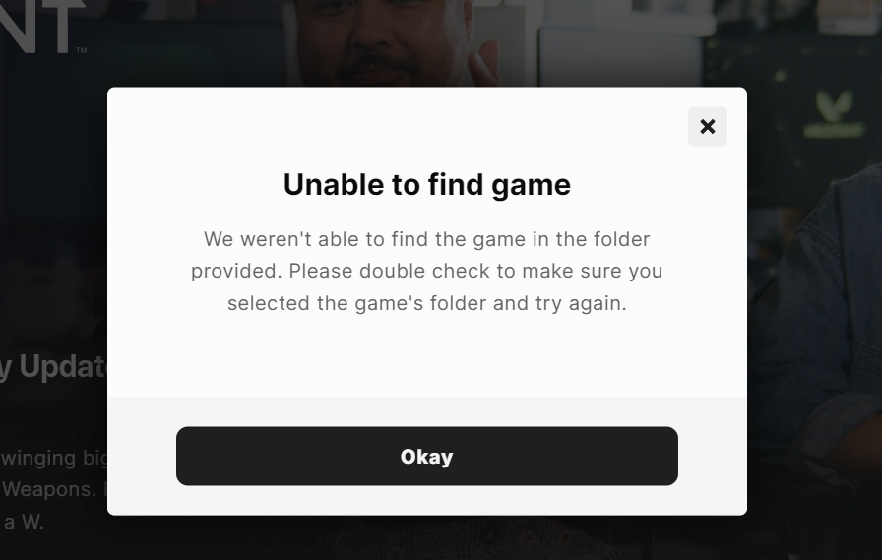882x560 pixels.
Task: Click the 'selected the game's folder' line
Action: (427, 303)
